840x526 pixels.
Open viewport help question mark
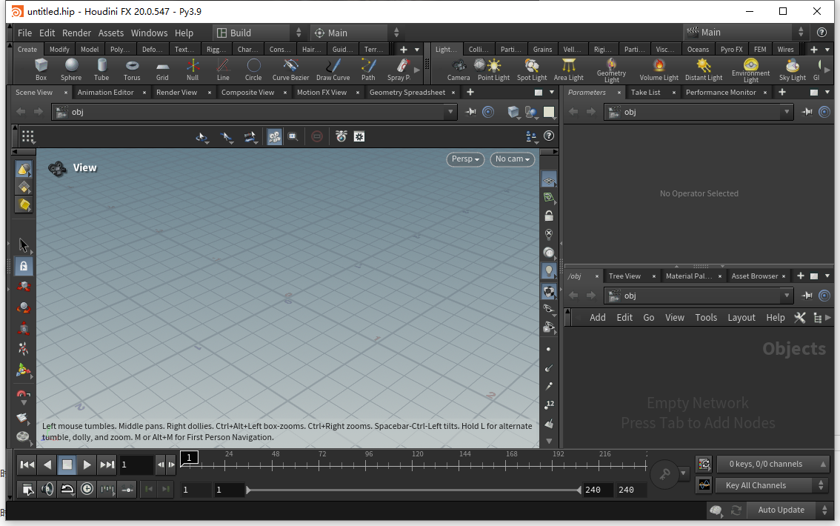549,136
